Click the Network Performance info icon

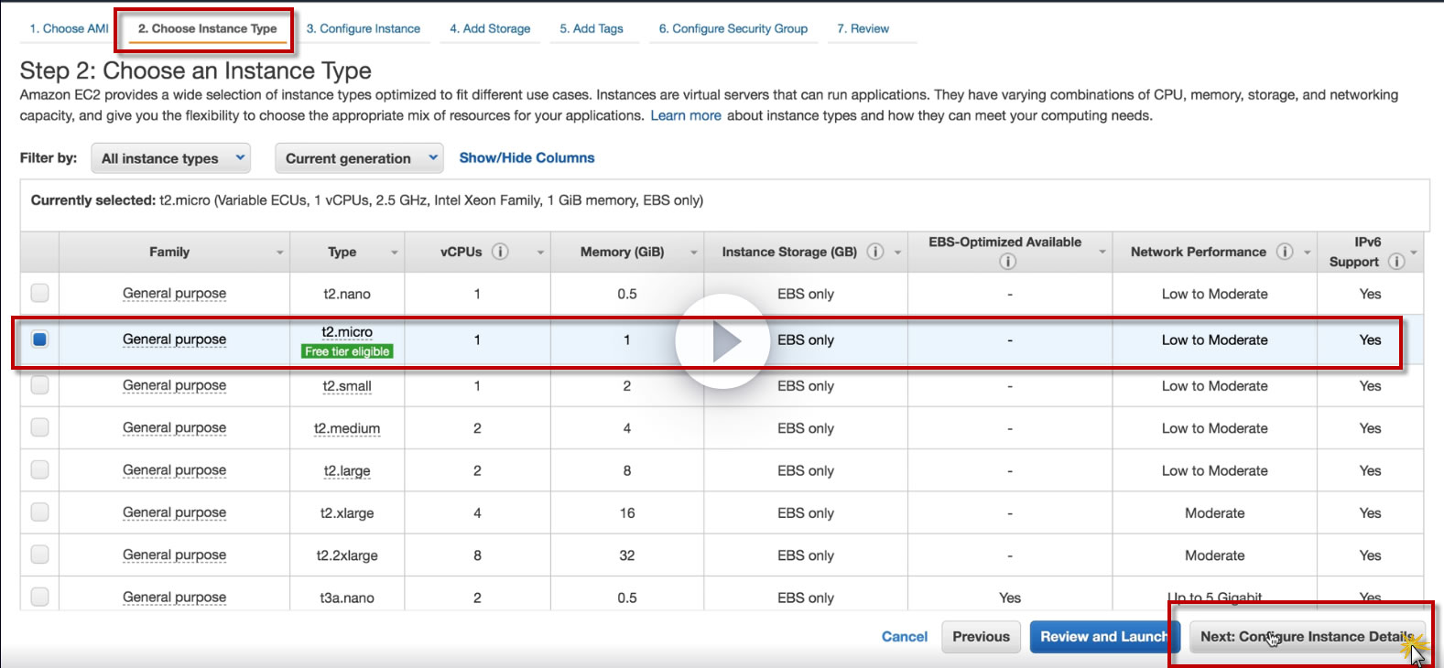1285,252
